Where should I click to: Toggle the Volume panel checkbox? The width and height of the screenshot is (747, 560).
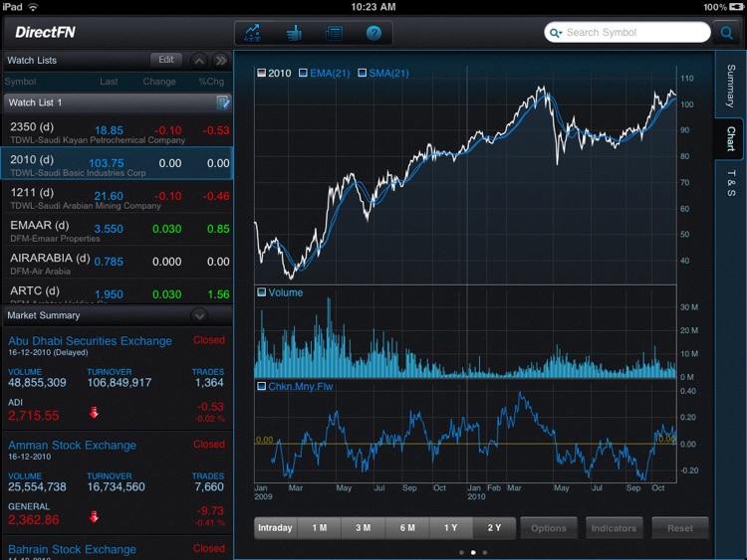262,292
